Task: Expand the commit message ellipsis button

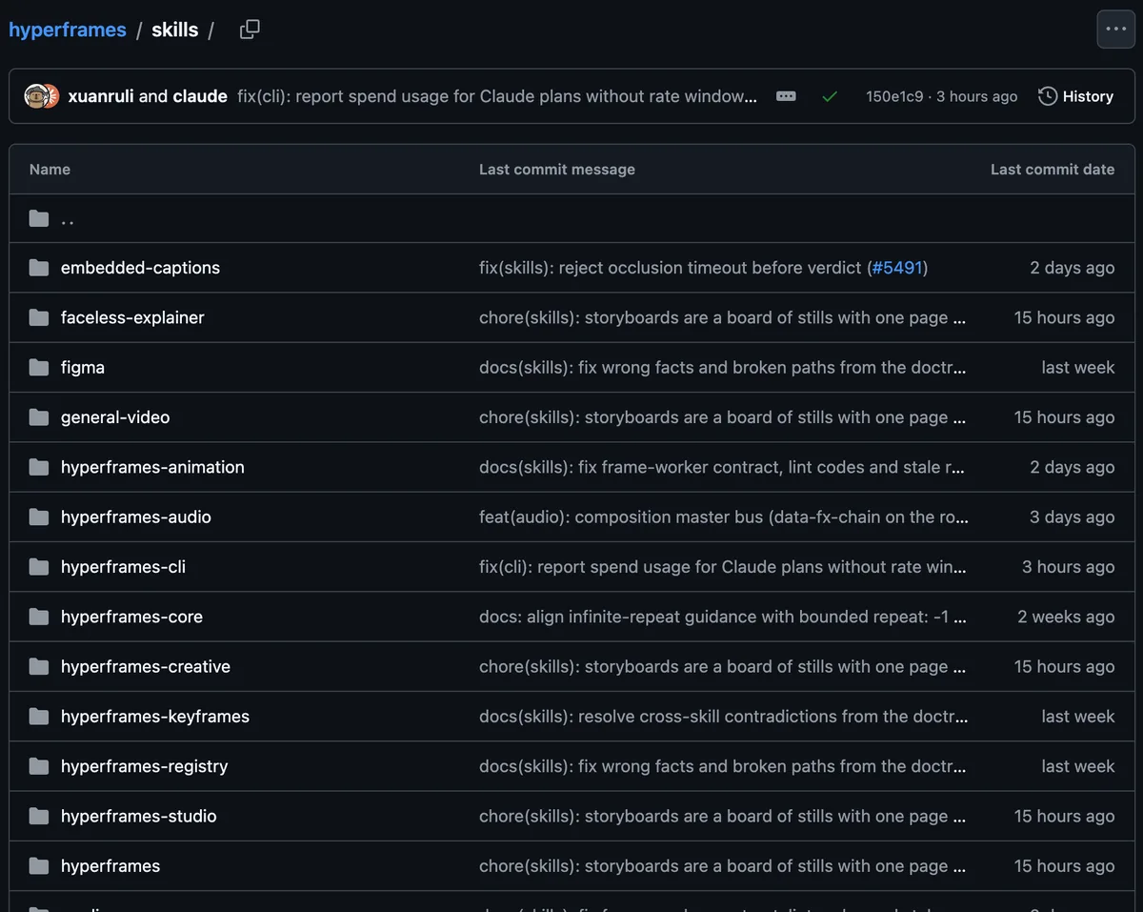Action: click(x=786, y=96)
